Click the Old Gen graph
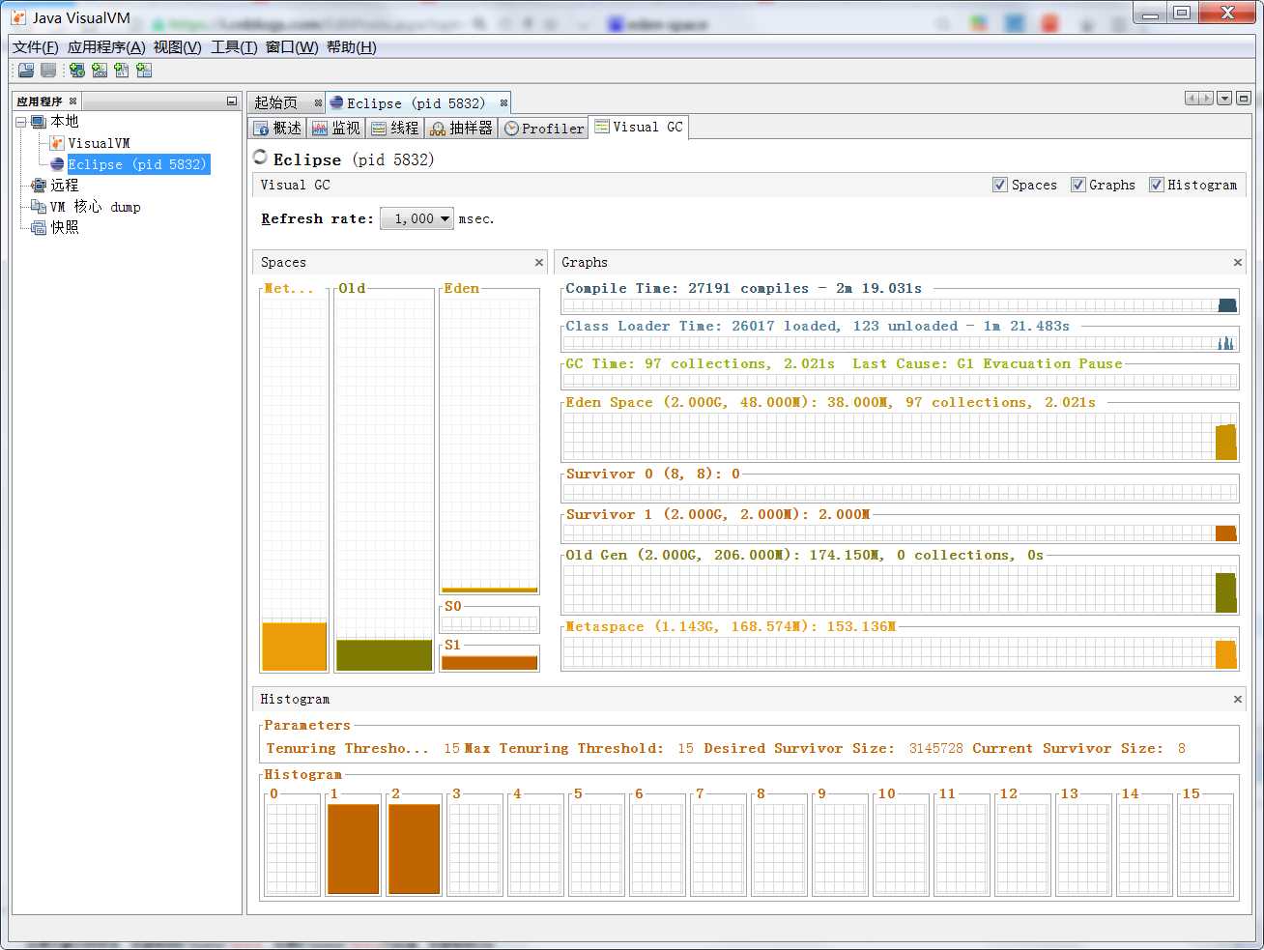 tap(901, 589)
